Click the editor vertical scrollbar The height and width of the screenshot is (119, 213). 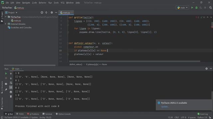click(x=212, y=25)
